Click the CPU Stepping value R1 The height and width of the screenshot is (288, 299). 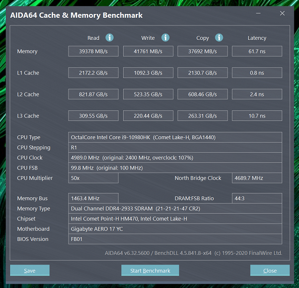175,147
